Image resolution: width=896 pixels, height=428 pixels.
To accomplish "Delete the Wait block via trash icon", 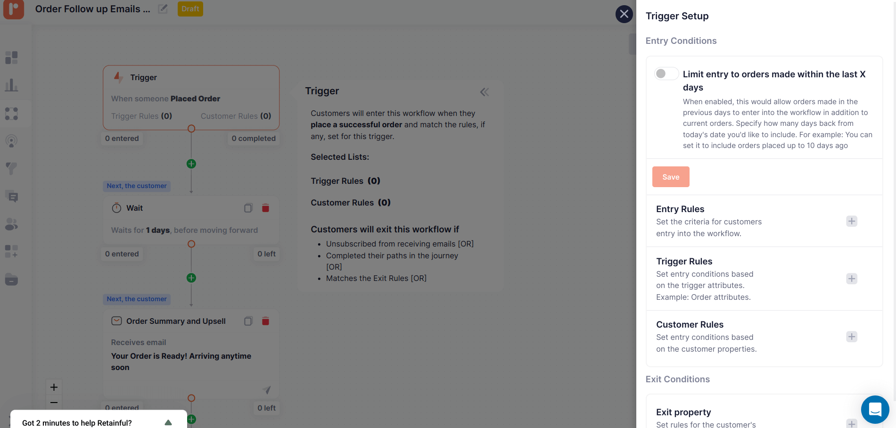I will click(265, 207).
